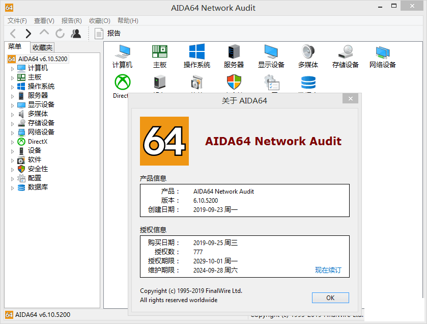Open the 服务器 server icon in main pane

click(x=234, y=57)
